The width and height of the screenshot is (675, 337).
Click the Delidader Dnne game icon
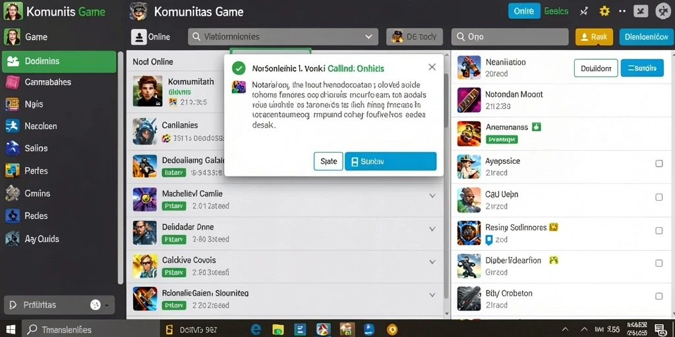coord(145,232)
